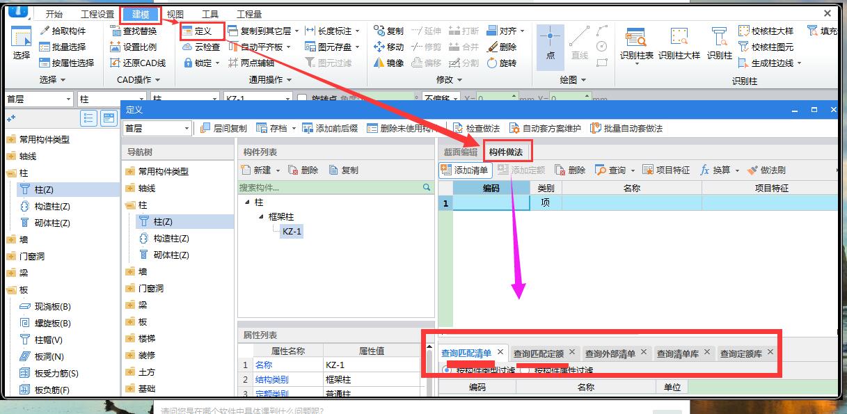Switch to the 视图 ribbon tab
Screen dimensions: 847x414
[x=175, y=14]
